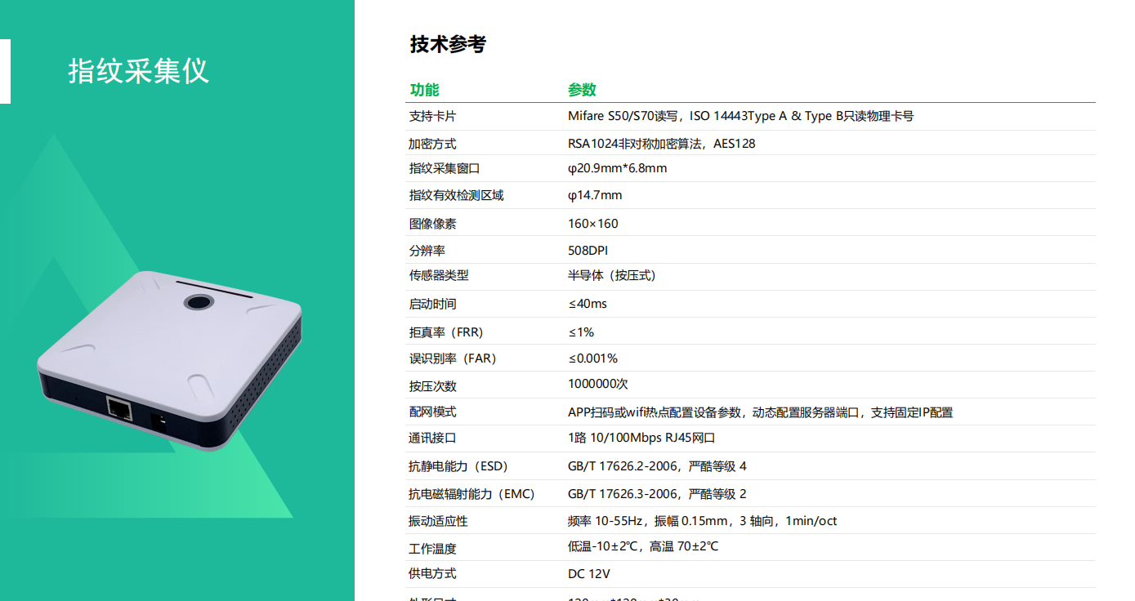This screenshot has height=601, width=1135.
Task: Click the 技术参考 section heading
Action: click(448, 44)
